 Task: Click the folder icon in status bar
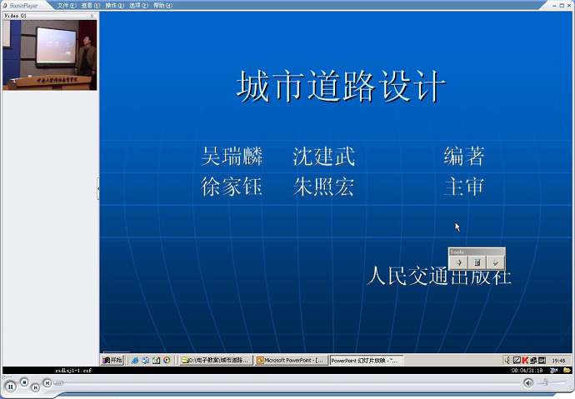(x=567, y=370)
